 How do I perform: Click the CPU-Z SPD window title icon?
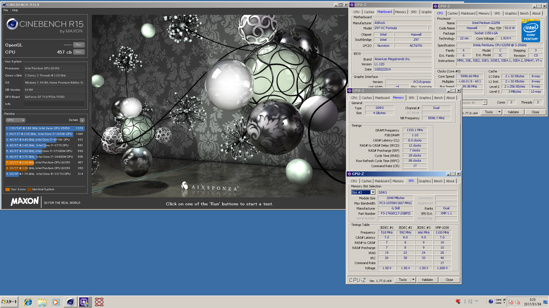pos(349,174)
